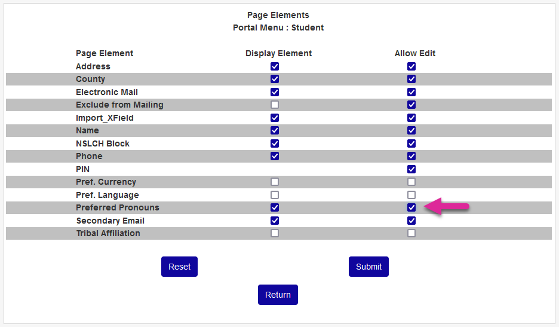The width and height of the screenshot is (559, 327).
Task: Uncheck Display Element for Address
Action: pyautogui.click(x=275, y=66)
